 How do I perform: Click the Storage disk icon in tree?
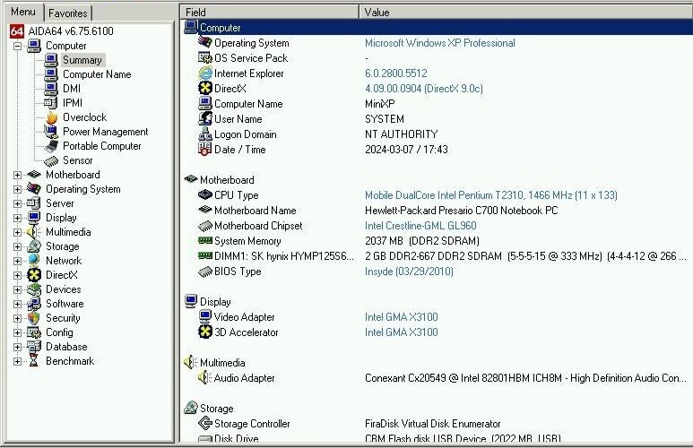[x=34, y=246]
